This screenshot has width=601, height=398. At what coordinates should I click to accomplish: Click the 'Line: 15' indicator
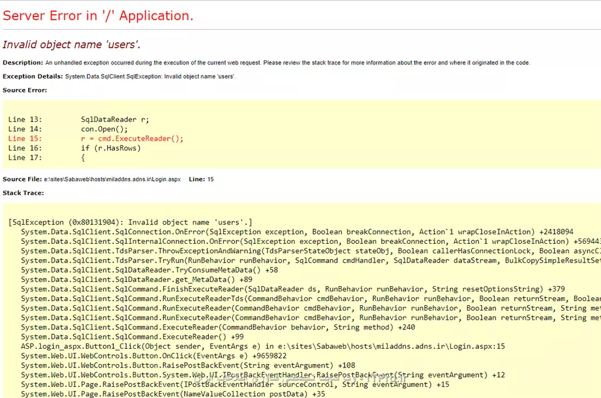pyautogui.click(x=201, y=179)
